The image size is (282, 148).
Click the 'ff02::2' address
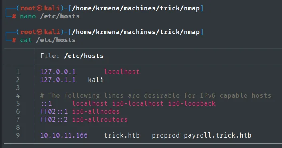54,119
